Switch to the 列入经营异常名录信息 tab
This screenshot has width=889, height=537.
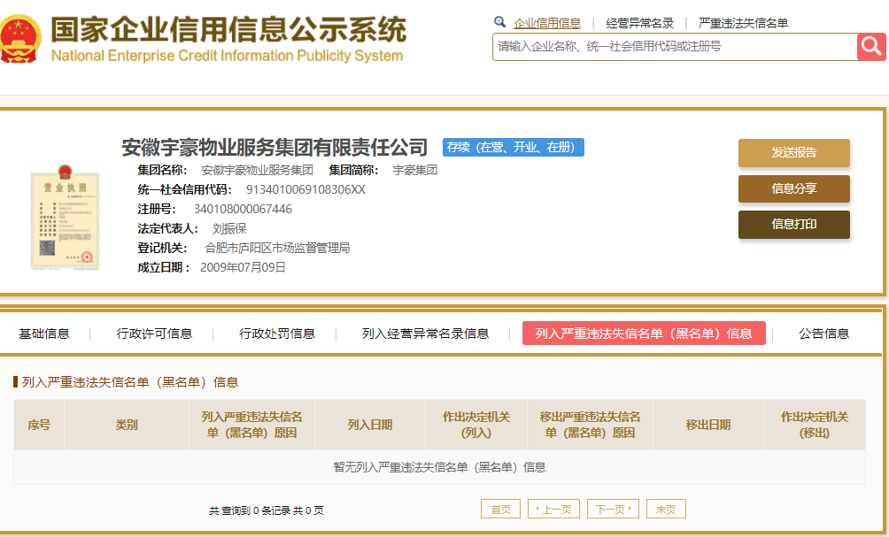click(x=425, y=334)
